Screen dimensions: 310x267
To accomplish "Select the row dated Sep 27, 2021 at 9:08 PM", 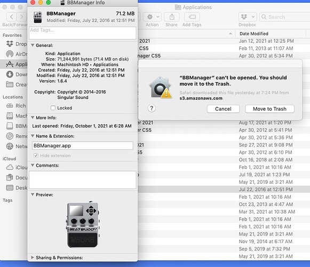I will pyautogui.click(x=224, y=145).
